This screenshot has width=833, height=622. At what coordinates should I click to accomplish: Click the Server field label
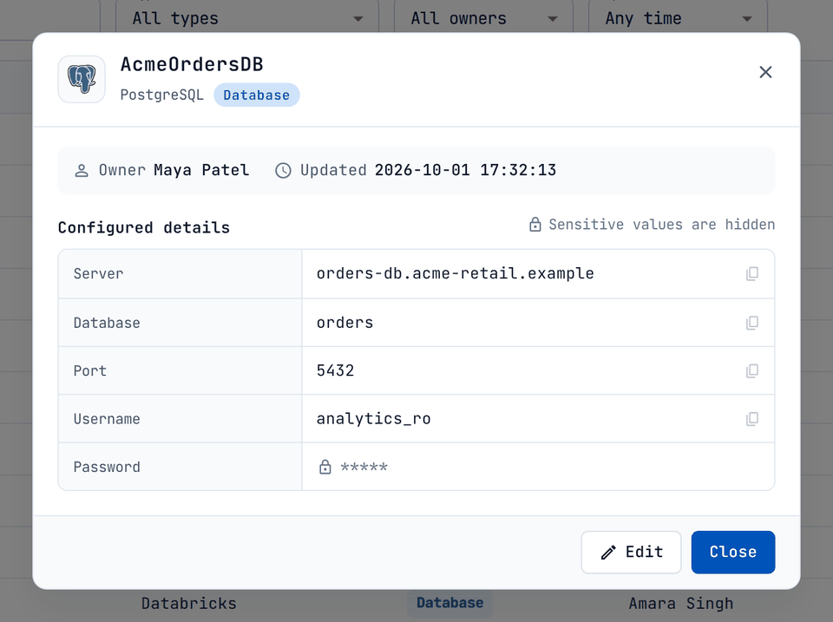[98, 273]
